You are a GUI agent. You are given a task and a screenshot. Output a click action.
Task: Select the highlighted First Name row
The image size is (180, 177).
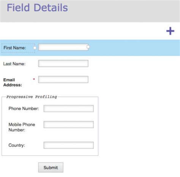click(x=90, y=48)
